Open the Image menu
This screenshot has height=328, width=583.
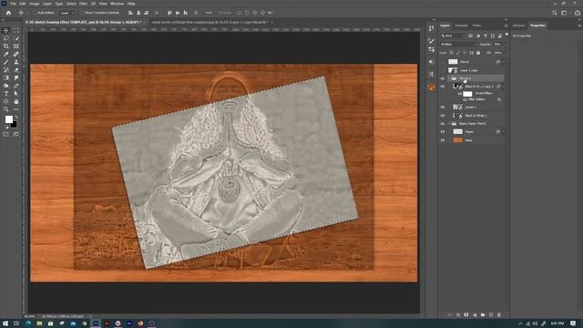tap(35, 4)
